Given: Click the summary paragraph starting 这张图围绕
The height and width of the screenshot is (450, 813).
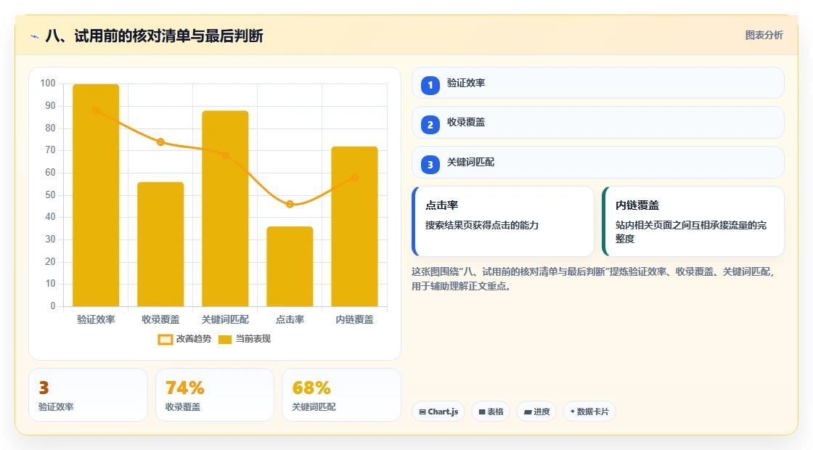Looking at the screenshot, I should (592, 279).
